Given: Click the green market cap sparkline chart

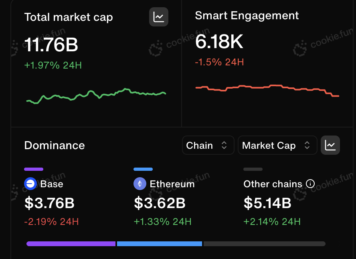Looking at the screenshot, I should [x=96, y=96].
